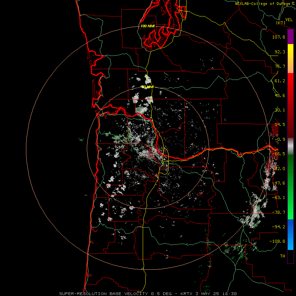Select the 107.8 legend value
This screenshot has width=296, height=296.
point(279,37)
